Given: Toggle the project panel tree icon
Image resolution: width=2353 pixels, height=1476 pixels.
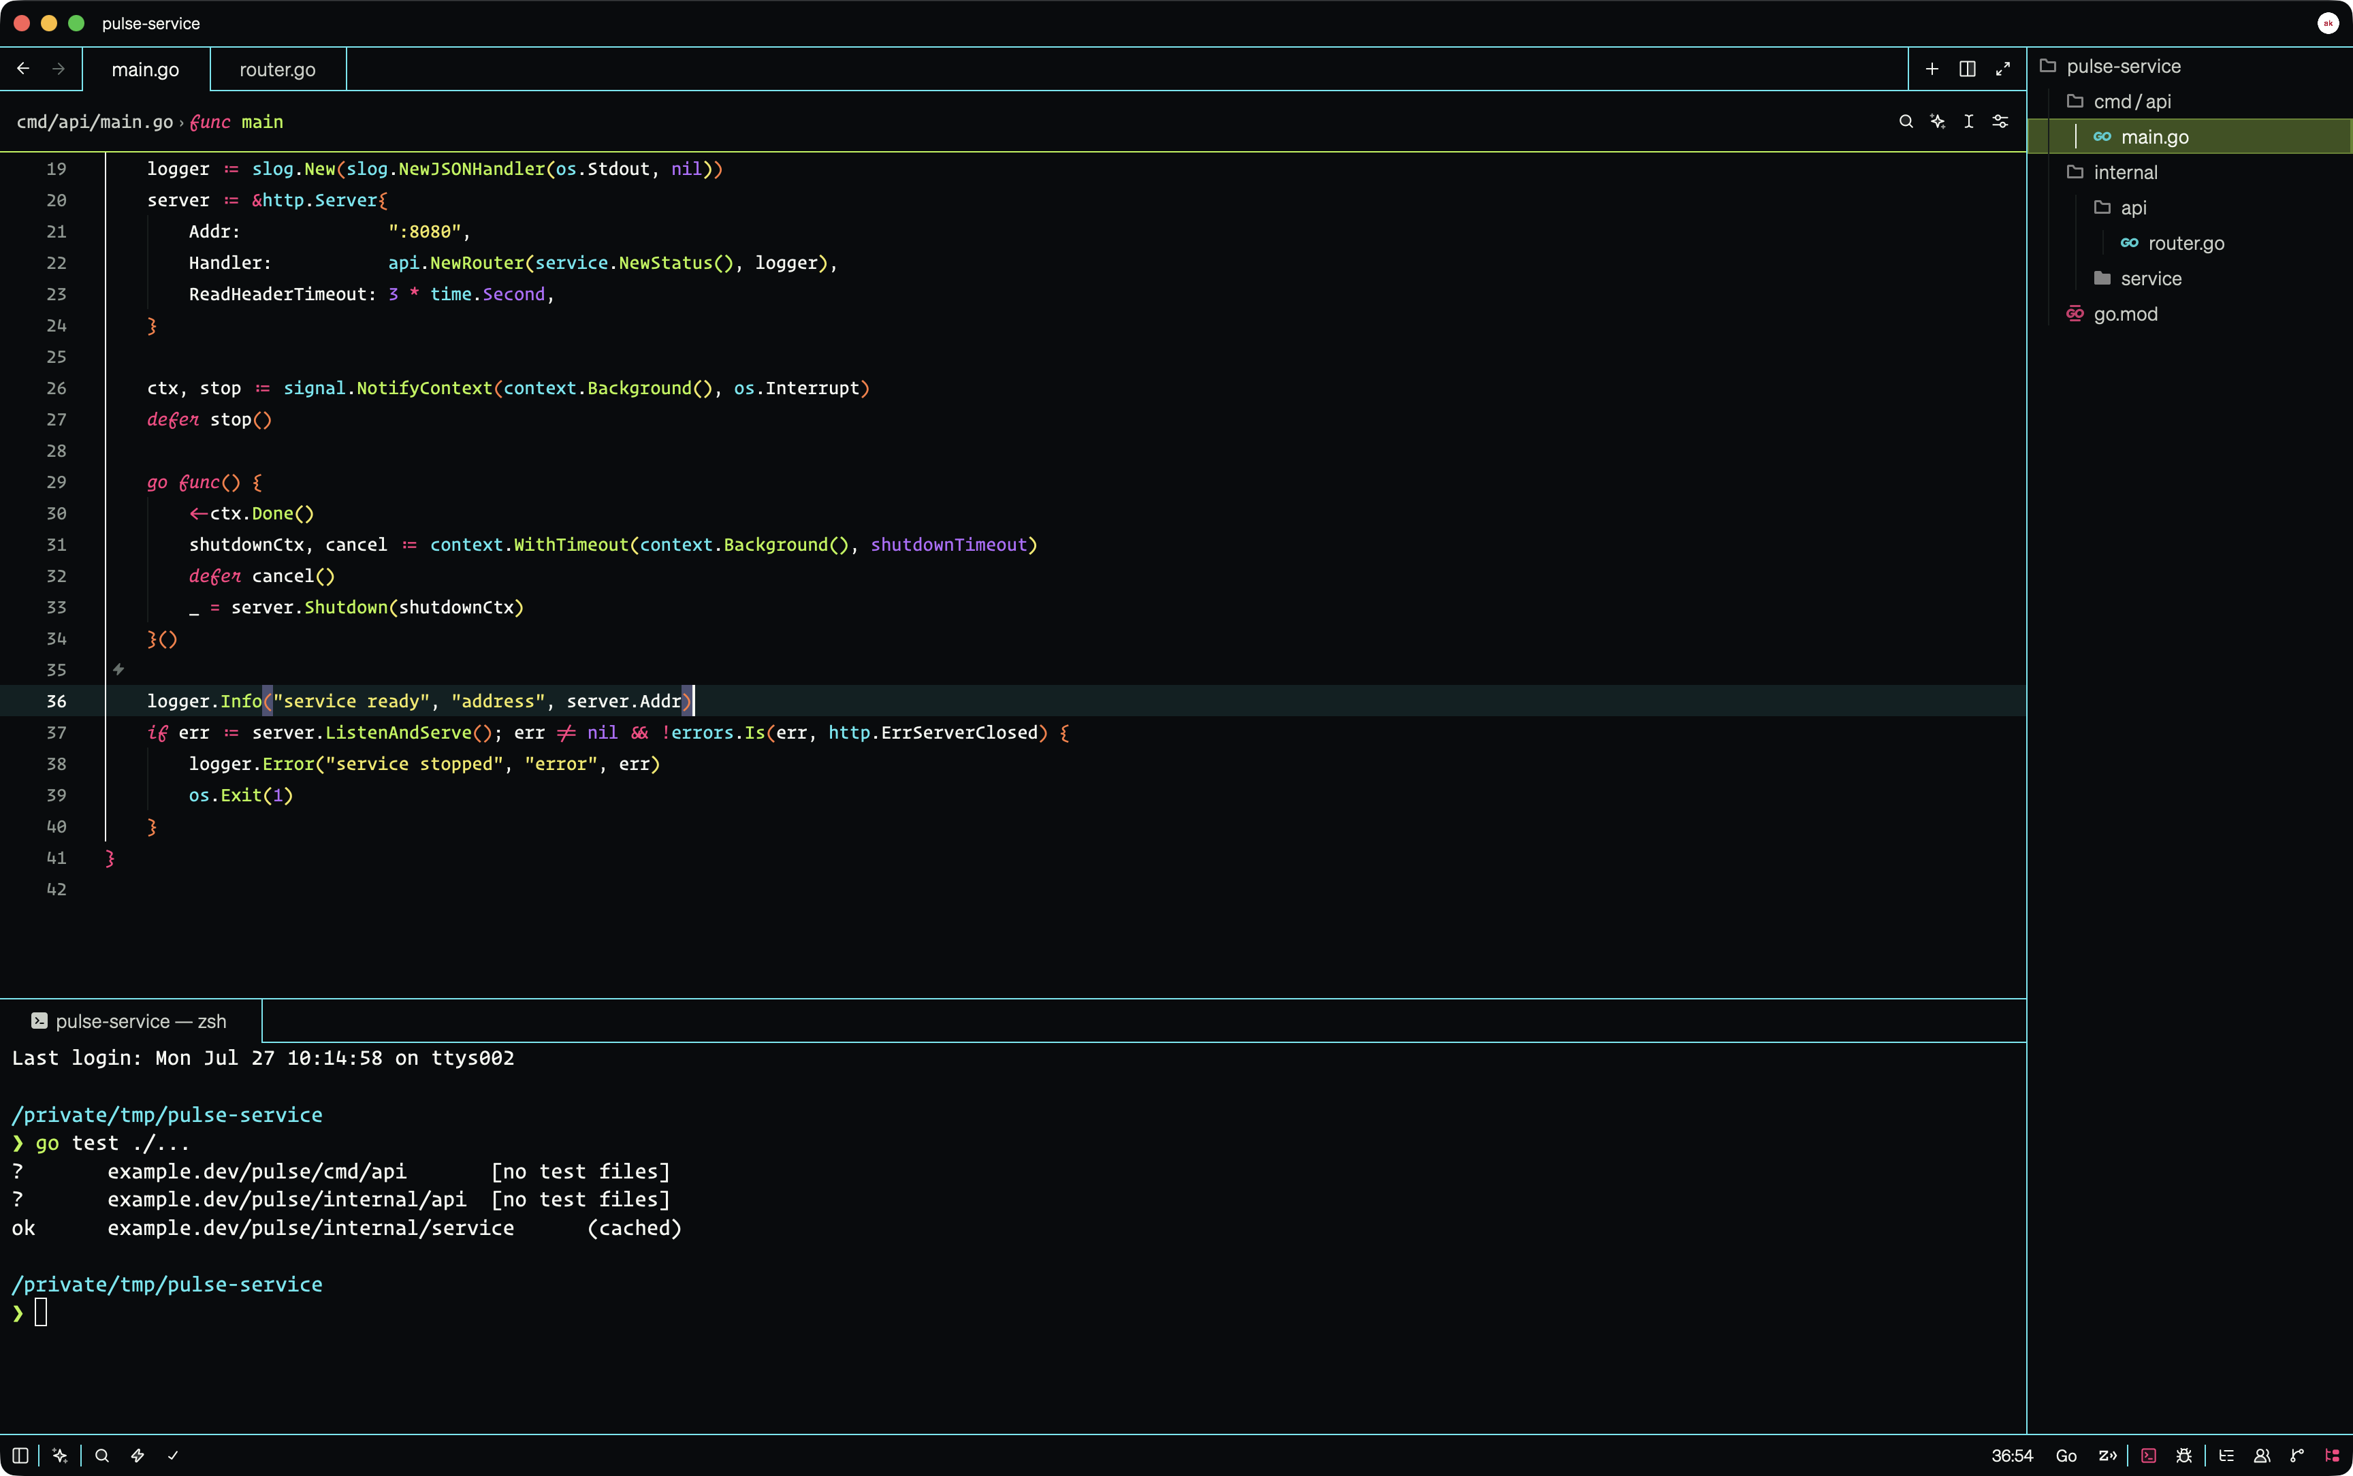Looking at the screenshot, I should [2331, 1456].
